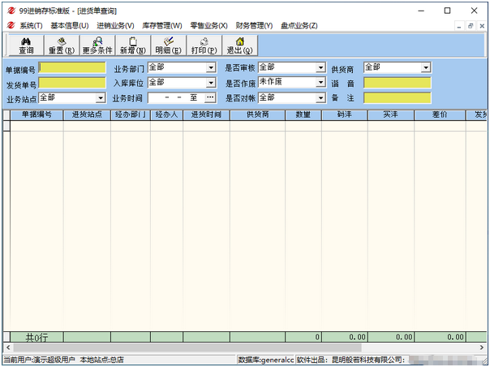Expand the 是否审核 dropdown

coord(320,67)
